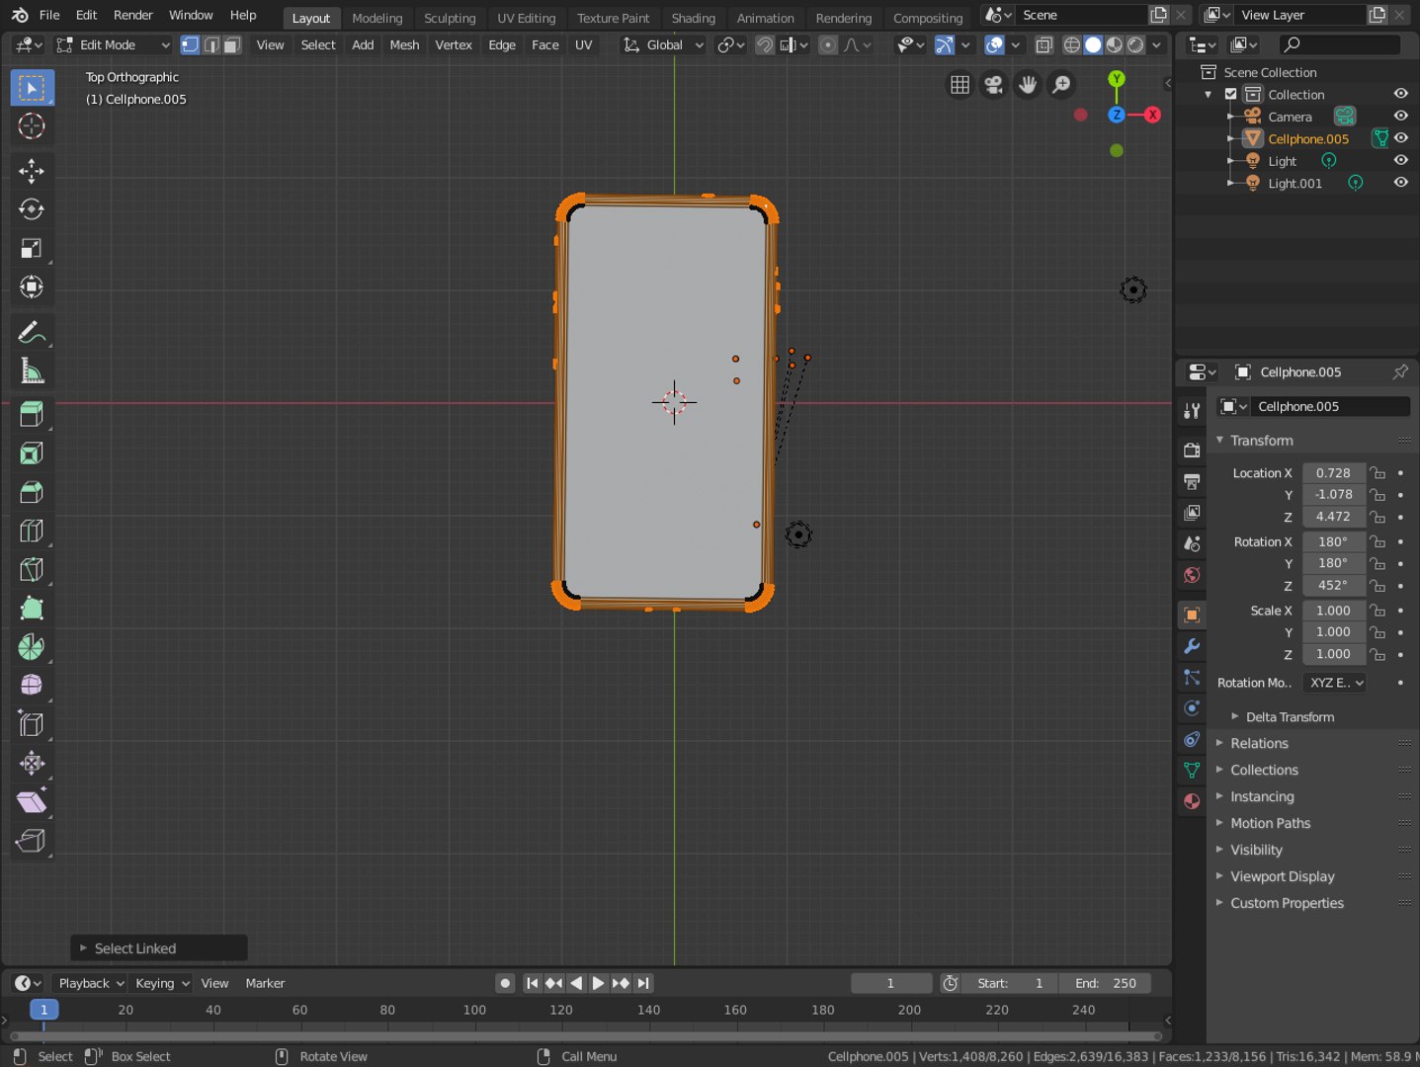
Task: Hide the Camera object in outliner
Action: (x=1400, y=116)
